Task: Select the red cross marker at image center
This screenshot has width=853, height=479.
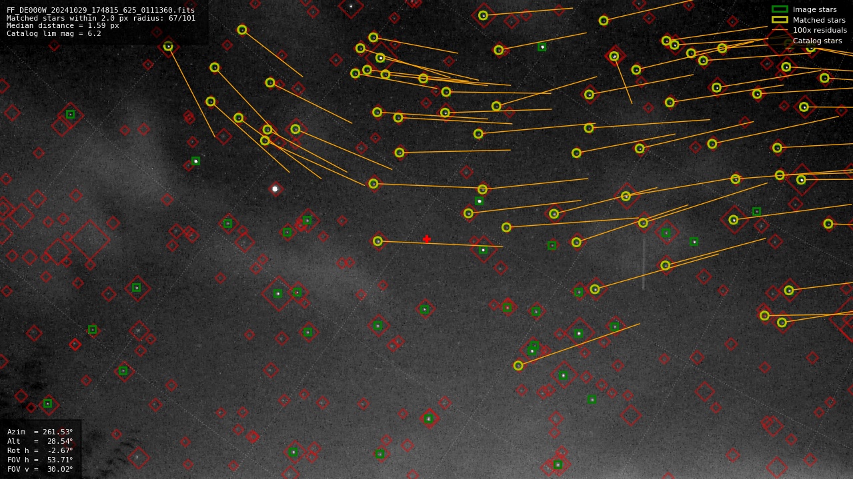Action: point(427,239)
